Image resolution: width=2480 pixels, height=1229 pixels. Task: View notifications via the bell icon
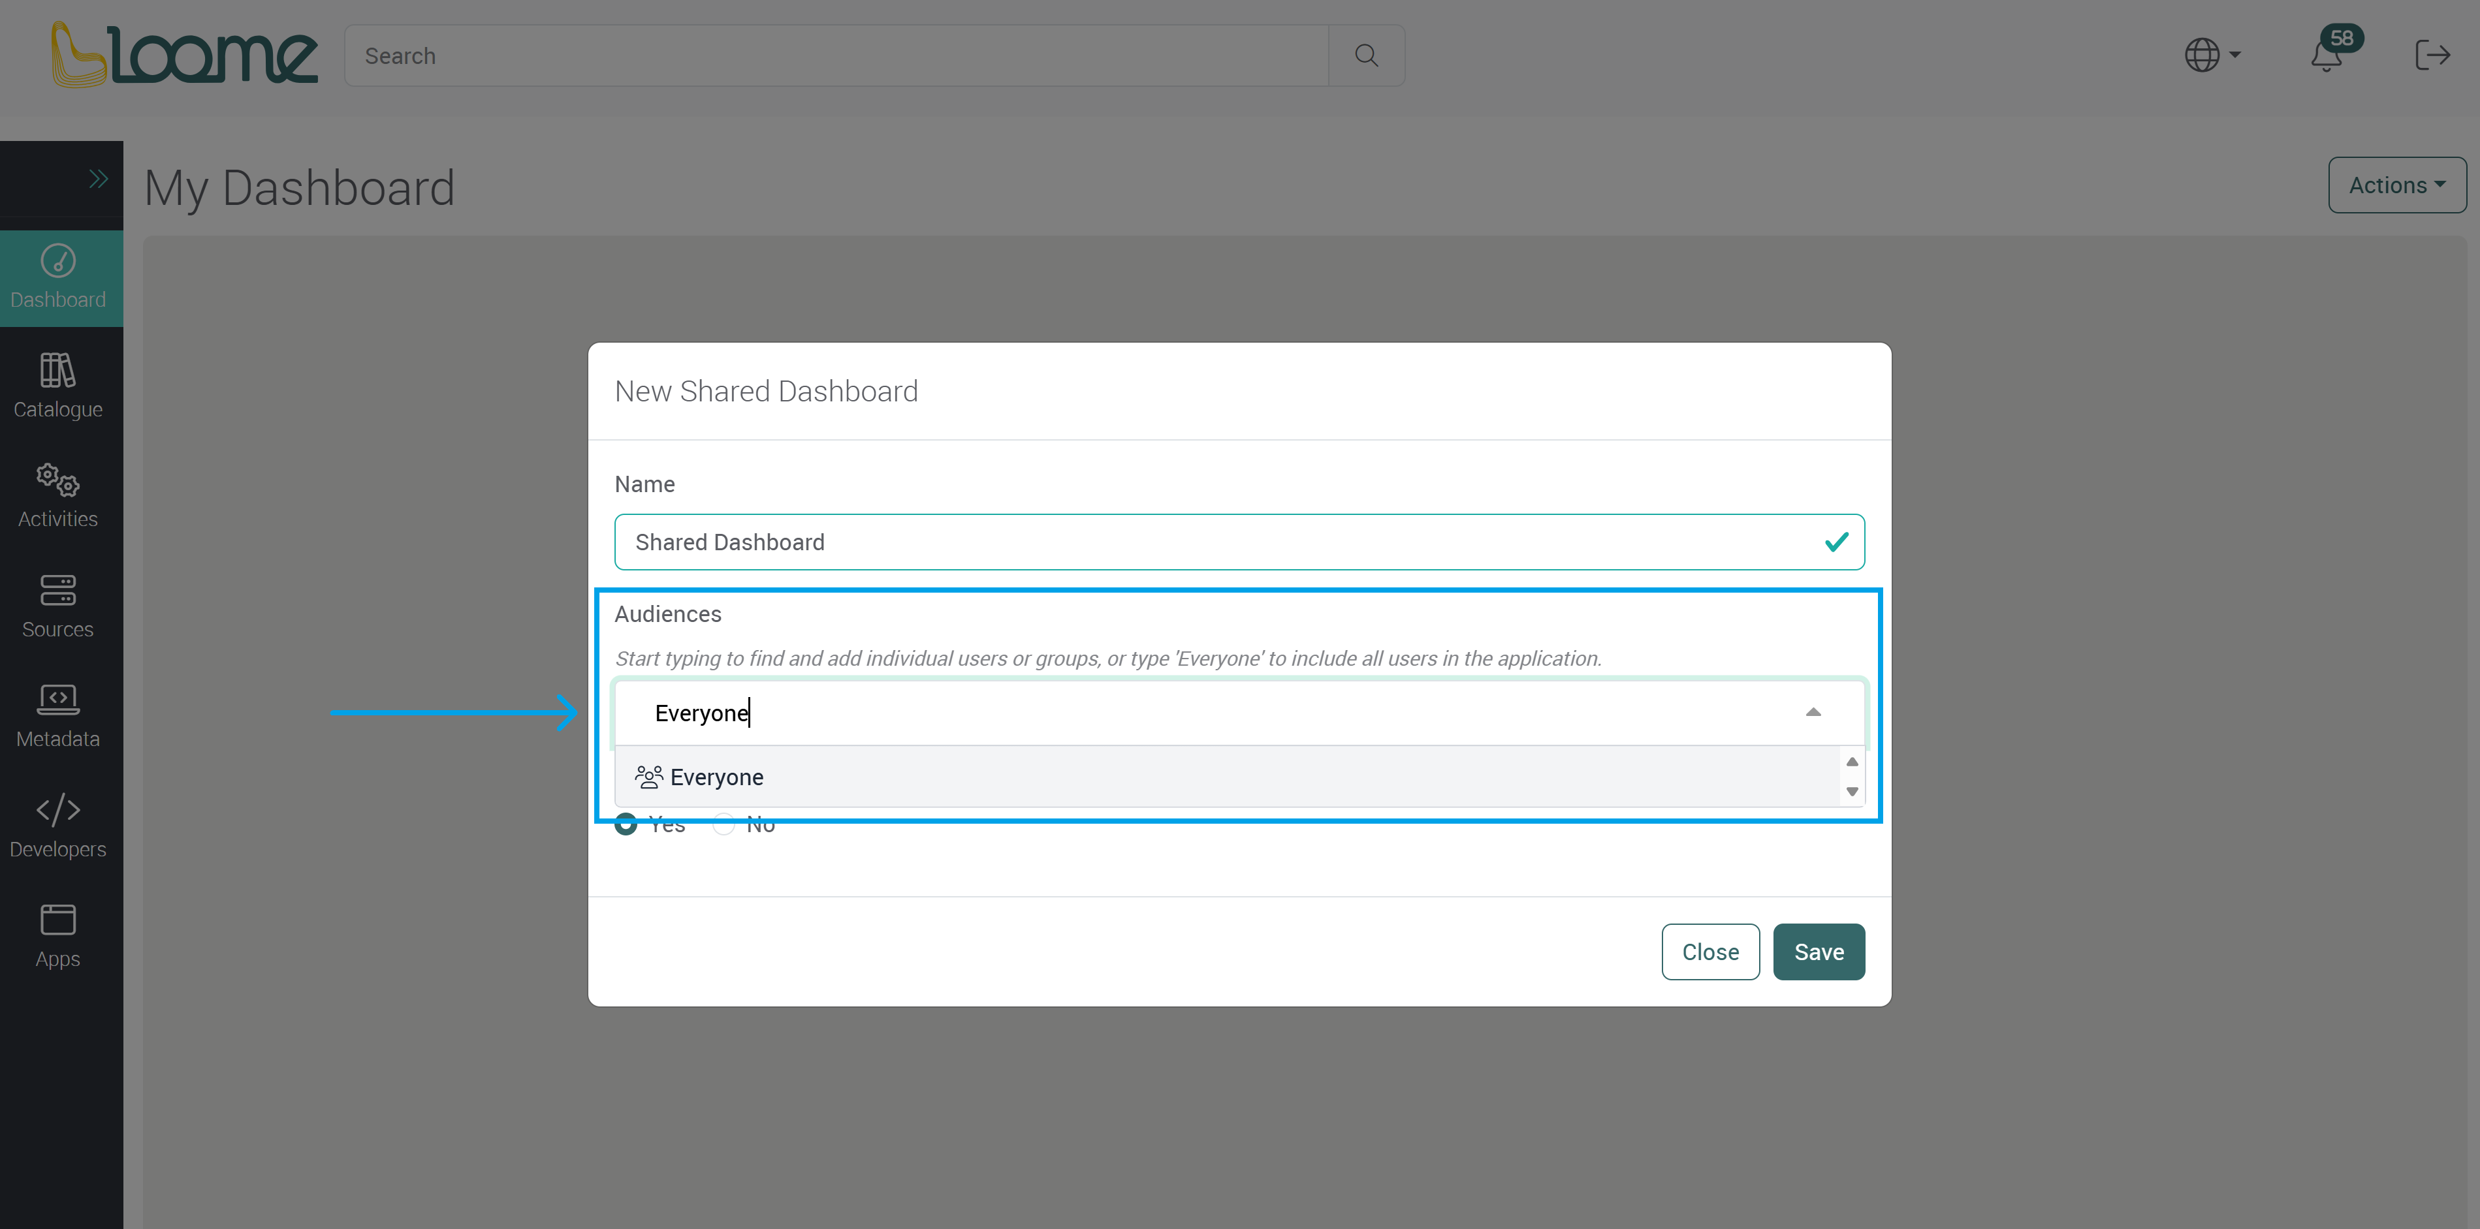click(x=2328, y=57)
